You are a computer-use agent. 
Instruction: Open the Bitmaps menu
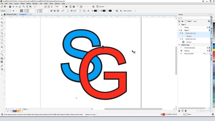coord(35,4)
